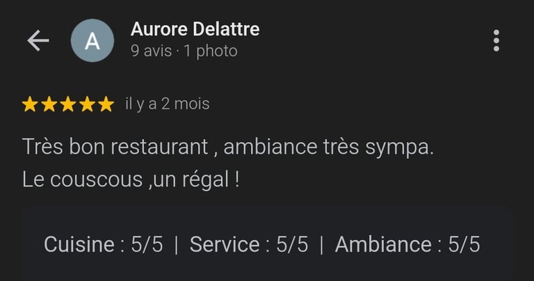Tap the 'Service : 5/5' rating
534x281 pixels.
tap(249, 245)
